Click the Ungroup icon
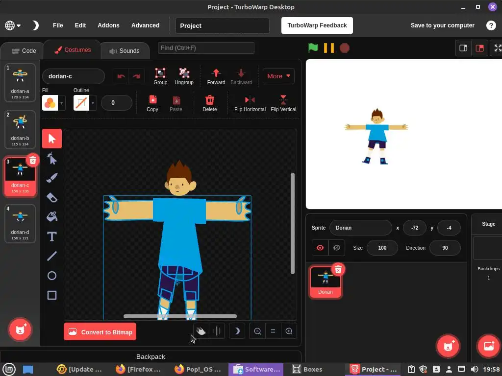Viewport: 502px width, 376px height. click(x=184, y=76)
